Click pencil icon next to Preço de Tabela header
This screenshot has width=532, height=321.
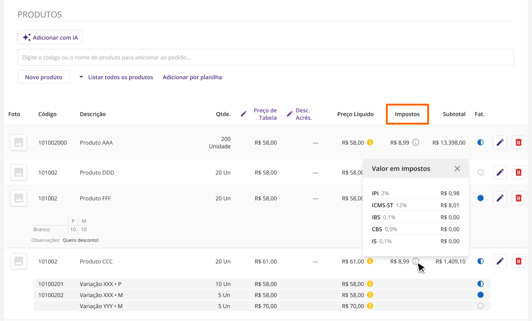243,114
